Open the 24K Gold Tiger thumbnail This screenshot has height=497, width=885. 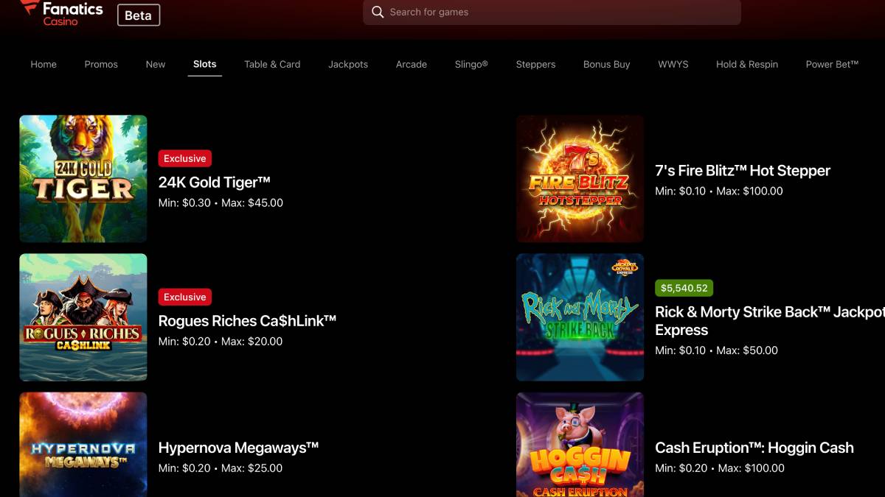click(83, 179)
